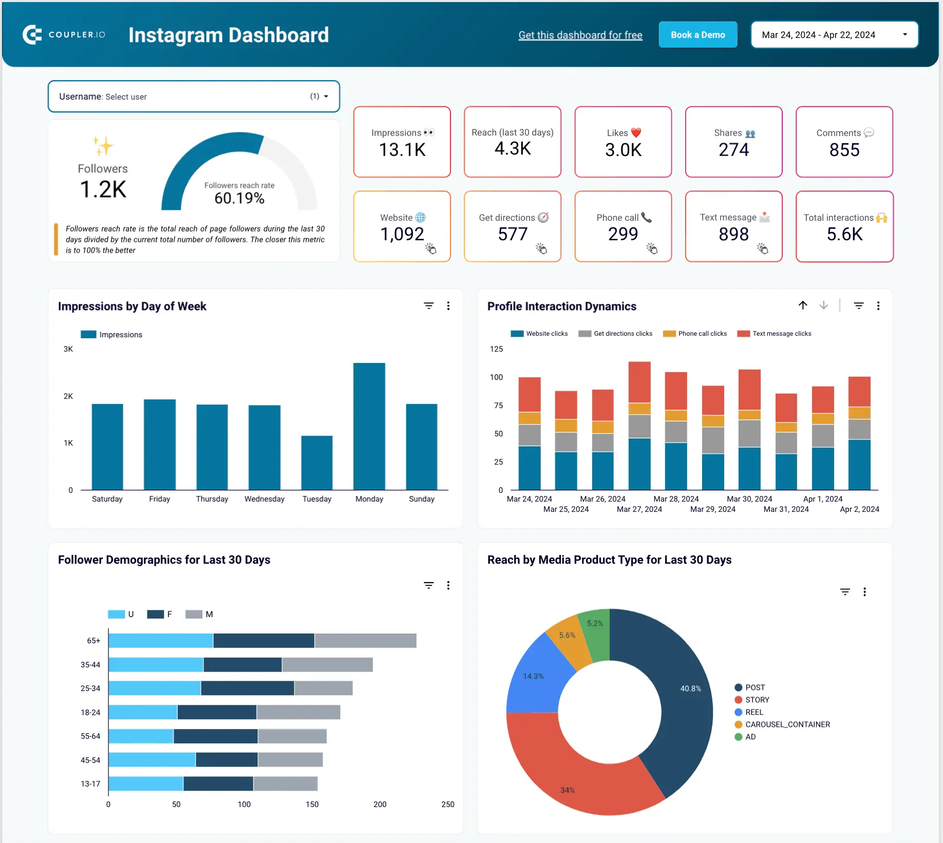Click the Mar 27, 2024 stacked bar
Viewport: 943px width, 843px height.
(639, 426)
